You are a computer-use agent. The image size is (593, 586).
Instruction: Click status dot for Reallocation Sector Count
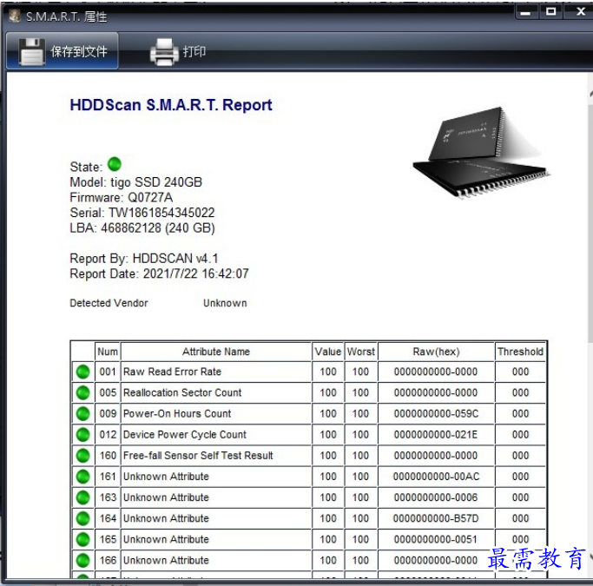coord(82,392)
